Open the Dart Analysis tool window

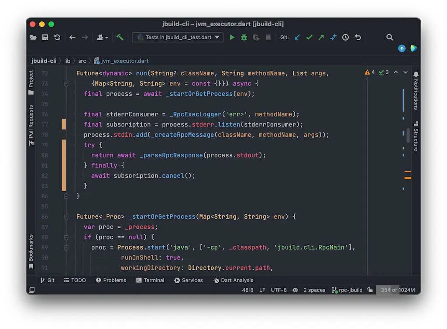(x=233, y=280)
